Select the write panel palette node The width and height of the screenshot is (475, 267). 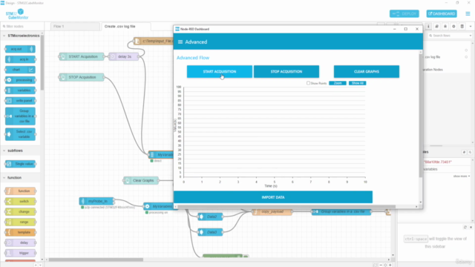[x=20, y=101]
